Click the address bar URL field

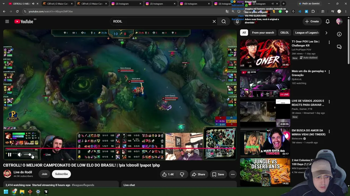(123, 11)
